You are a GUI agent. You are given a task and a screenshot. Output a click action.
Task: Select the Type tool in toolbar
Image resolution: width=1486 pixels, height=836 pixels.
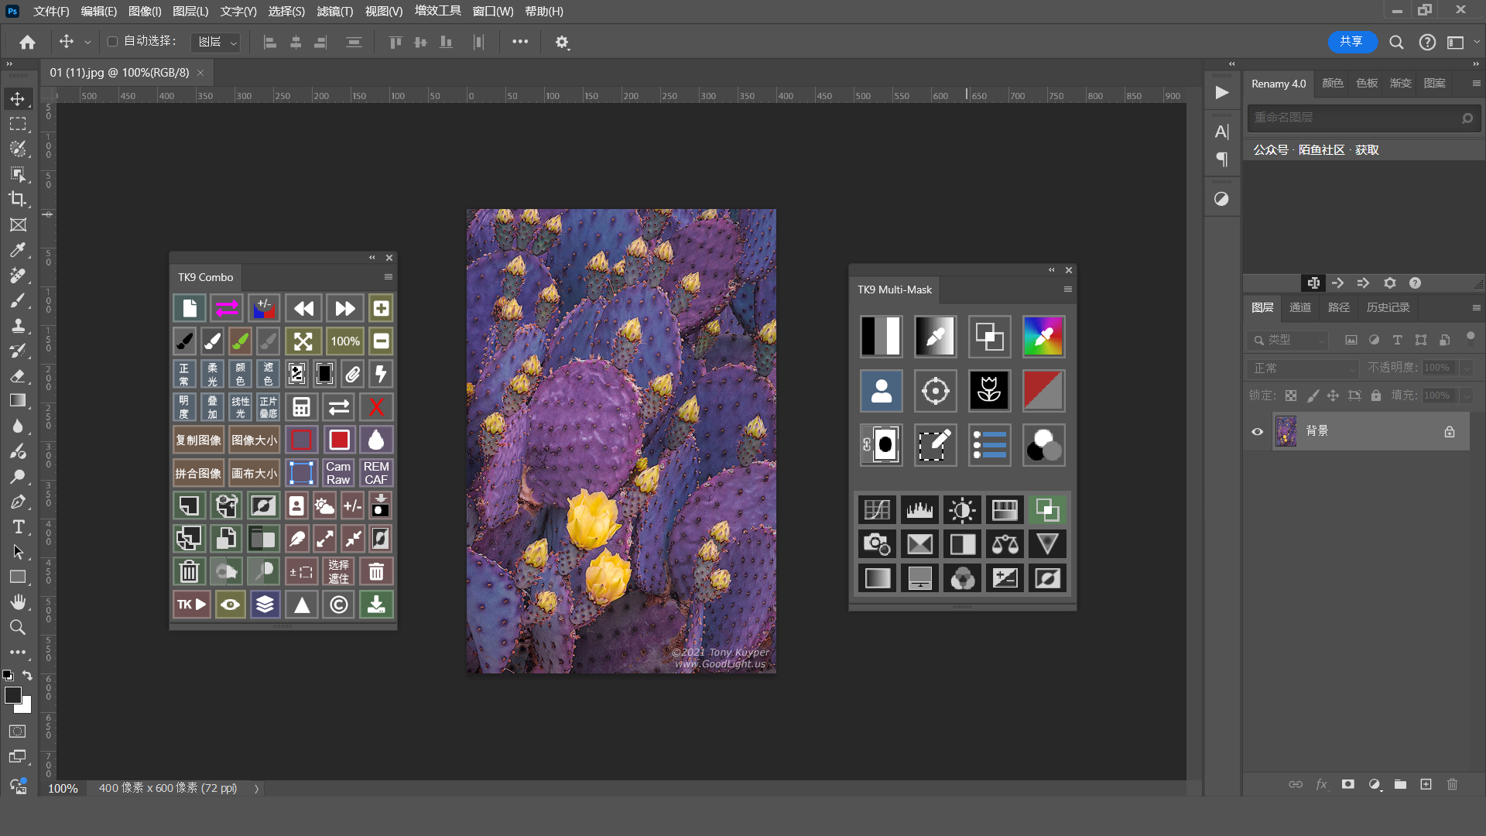18,527
